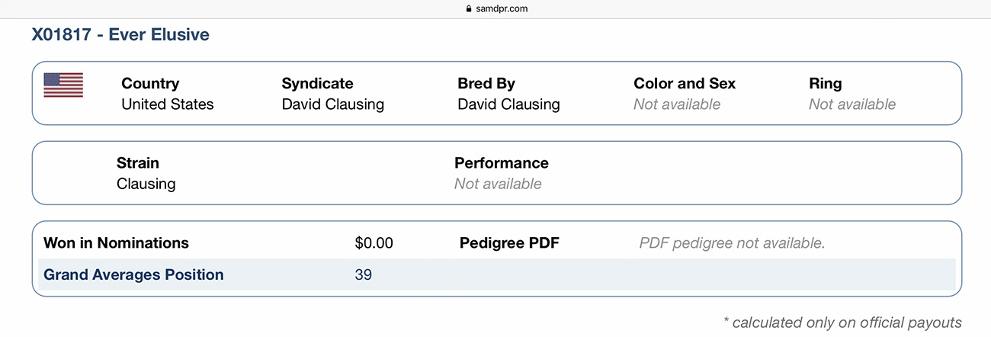Open the Grand Averages Position link

click(133, 274)
